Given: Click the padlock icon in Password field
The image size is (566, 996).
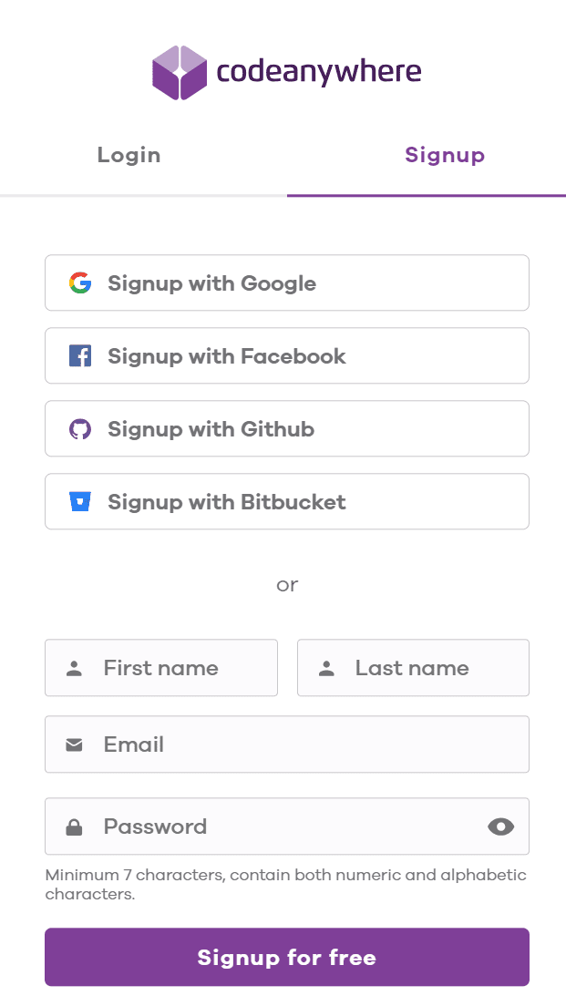Looking at the screenshot, I should point(76,826).
